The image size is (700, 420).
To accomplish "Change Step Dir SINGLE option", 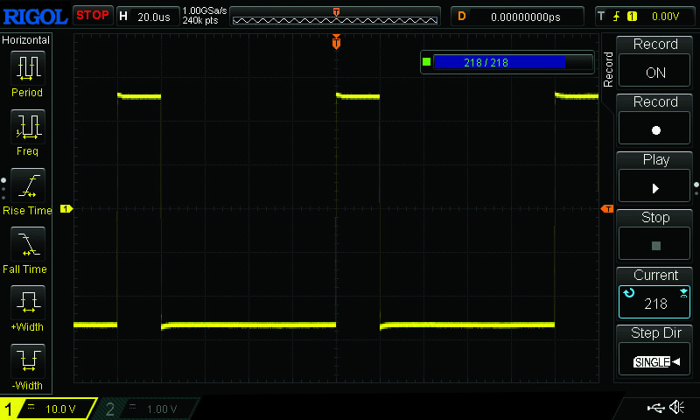I will click(x=655, y=353).
